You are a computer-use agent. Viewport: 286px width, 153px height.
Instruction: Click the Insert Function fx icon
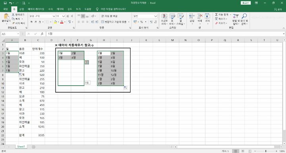[42, 34]
